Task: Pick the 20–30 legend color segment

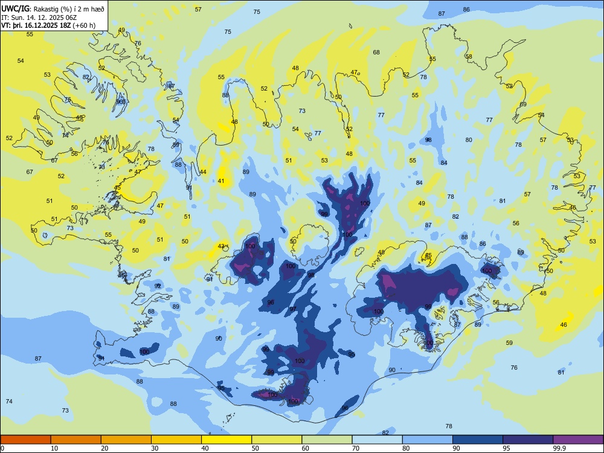Action: tap(126, 440)
